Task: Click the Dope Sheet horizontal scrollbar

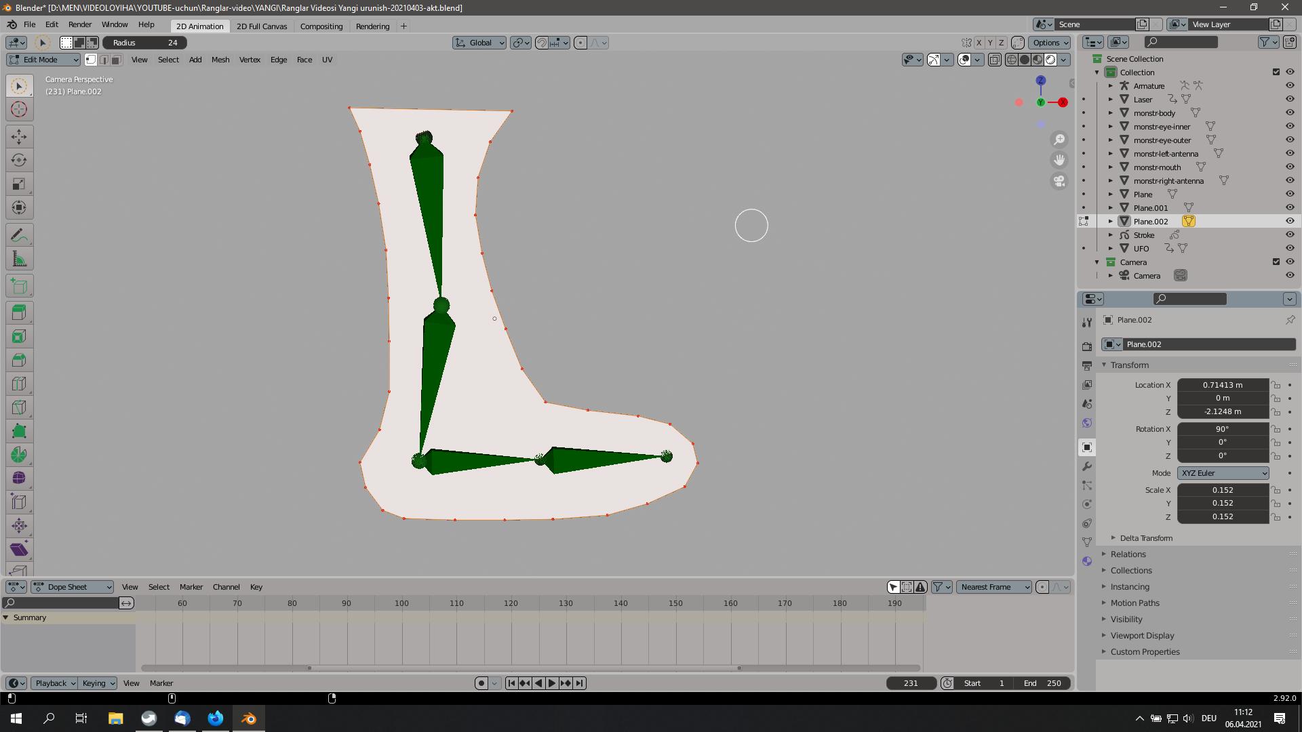Action: click(x=530, y=668)
